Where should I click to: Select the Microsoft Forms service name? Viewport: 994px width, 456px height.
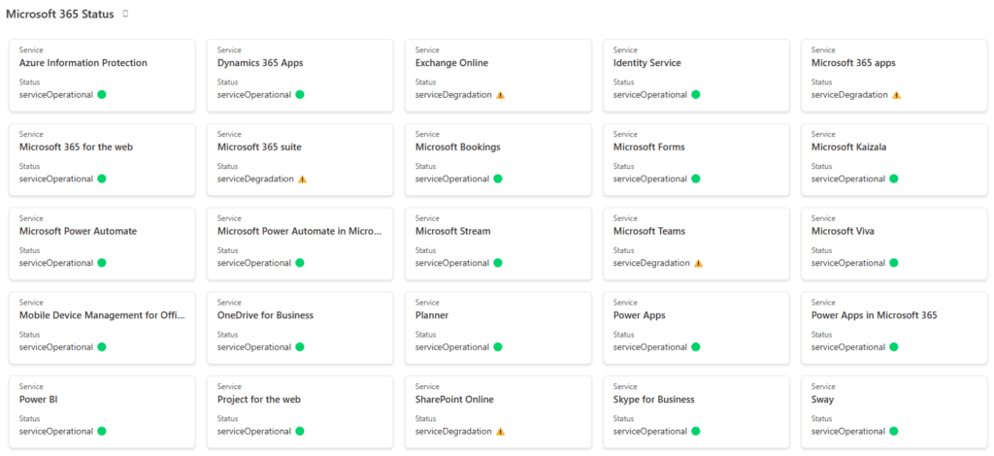coord(649,147)
